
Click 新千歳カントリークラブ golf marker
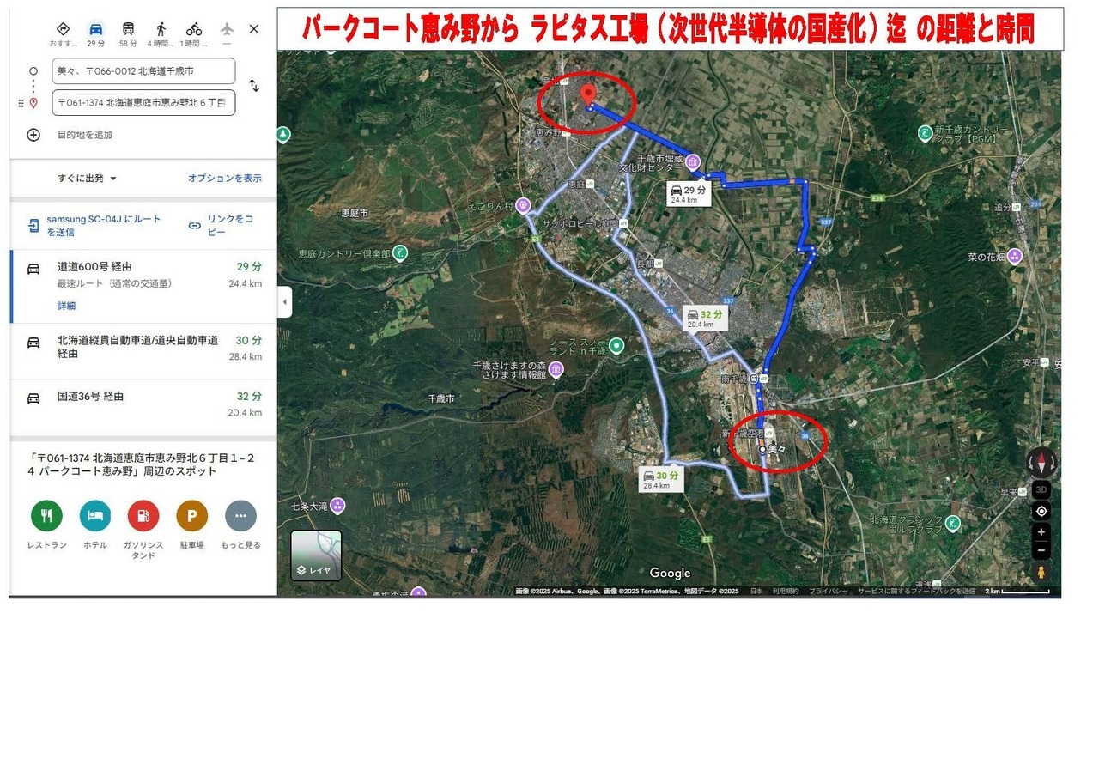925,133
